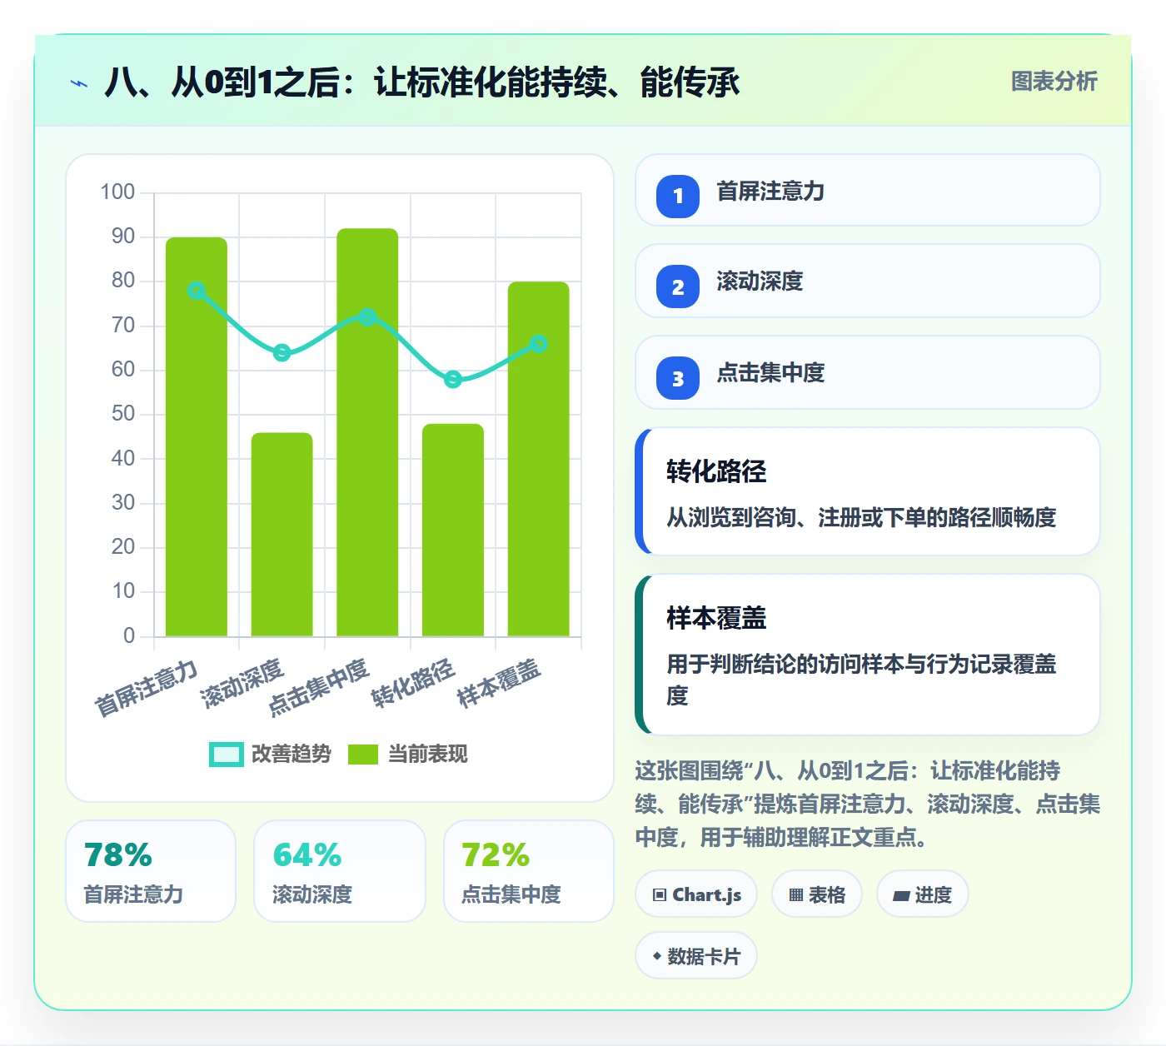Open the 样本覆盖 card
The image size is (1166, 1046).
tap(868, 655)
